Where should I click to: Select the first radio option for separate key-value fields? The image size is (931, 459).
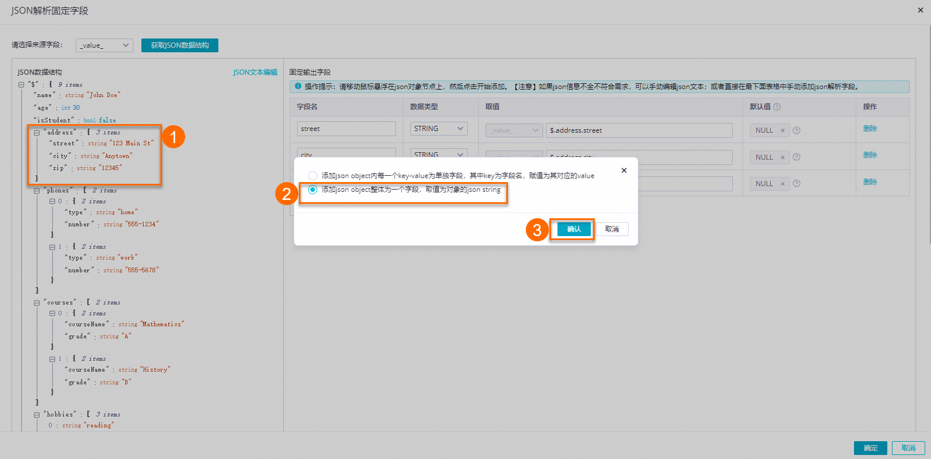(313, 176)
